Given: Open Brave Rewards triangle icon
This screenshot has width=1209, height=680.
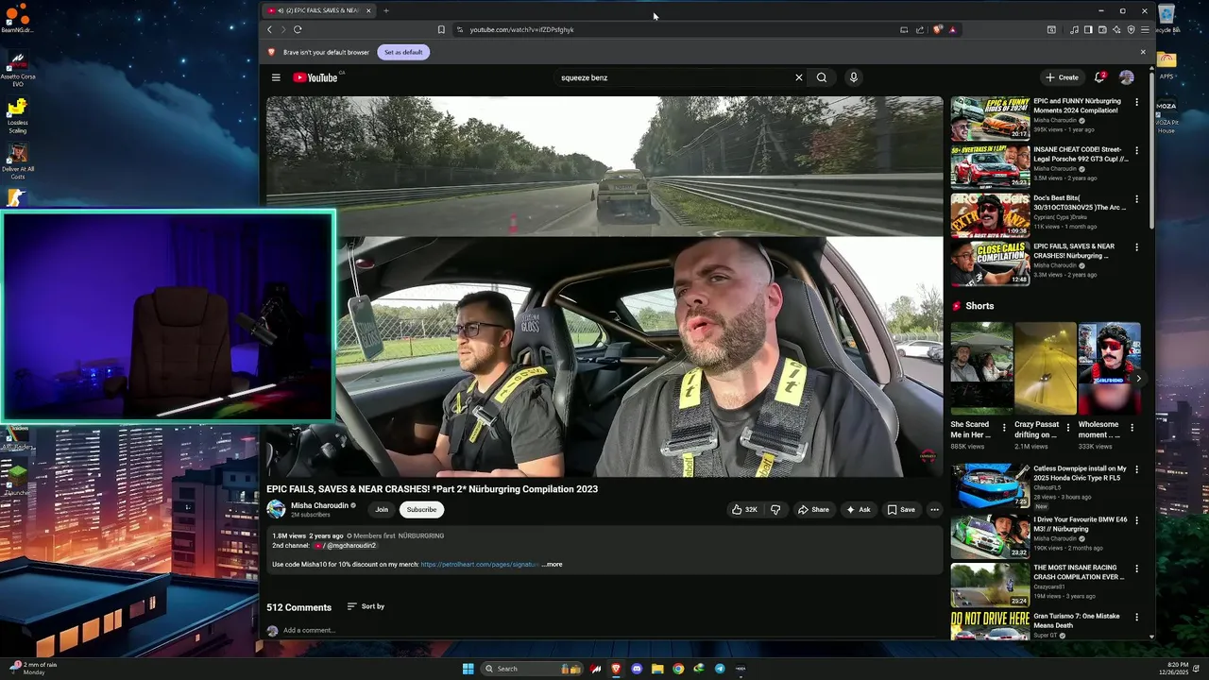Looking at the screenshot, I should (952, 29).
